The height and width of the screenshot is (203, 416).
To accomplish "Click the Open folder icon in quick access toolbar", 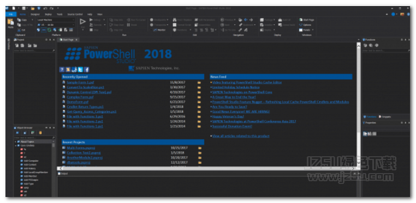I will (x=33, y=9).
